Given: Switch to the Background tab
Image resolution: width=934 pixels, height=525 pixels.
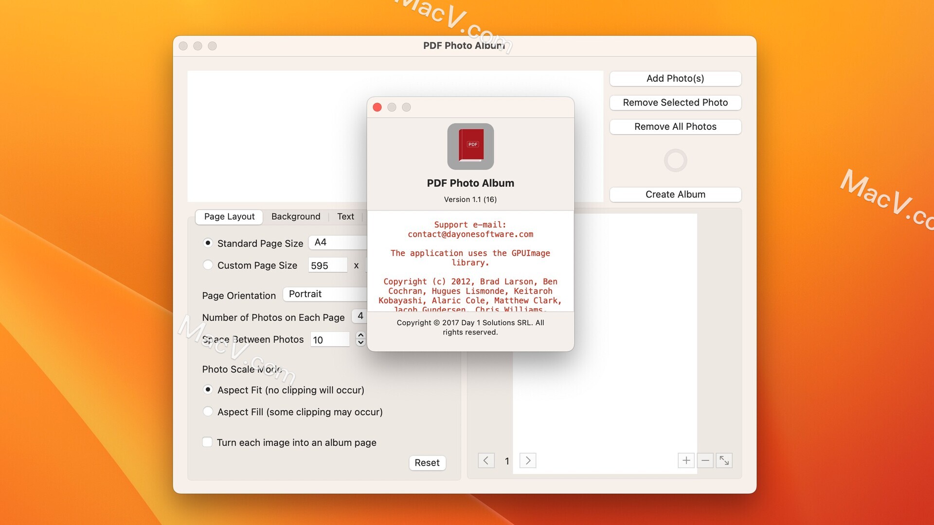Looking at the screenshot, I should click(x=296, y=216).
